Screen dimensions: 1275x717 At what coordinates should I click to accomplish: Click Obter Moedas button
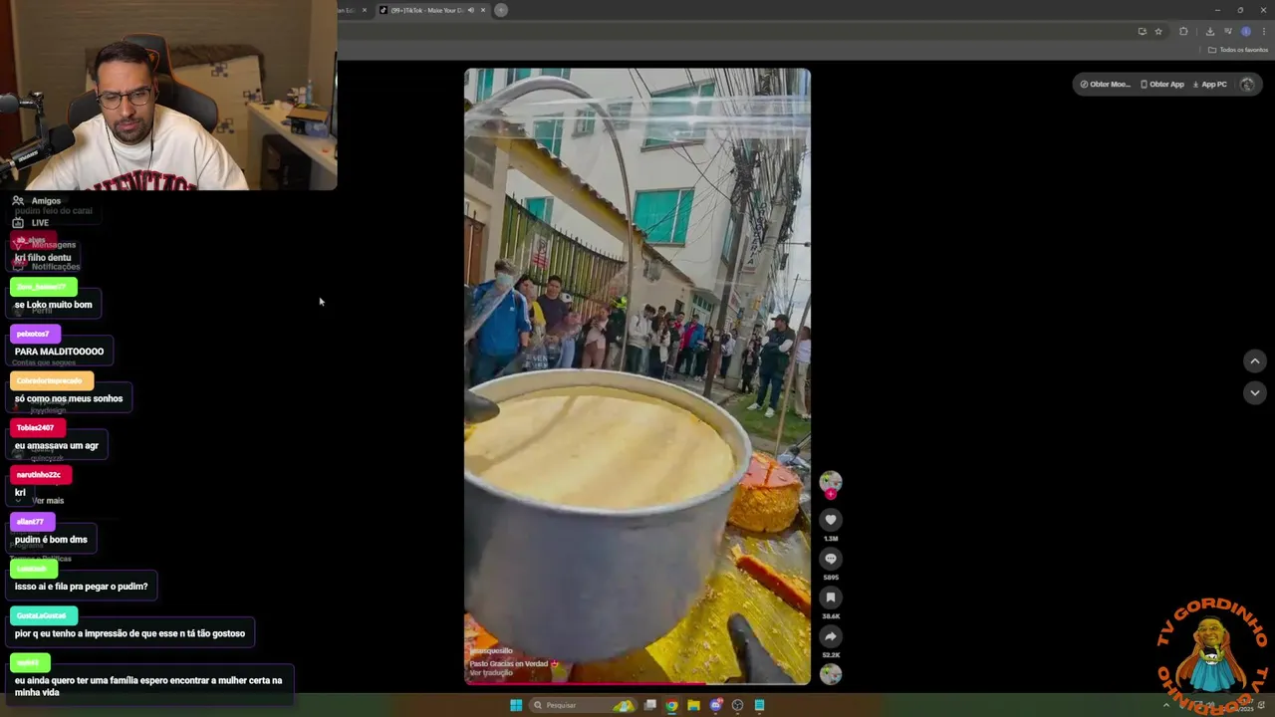[1105, 85]
